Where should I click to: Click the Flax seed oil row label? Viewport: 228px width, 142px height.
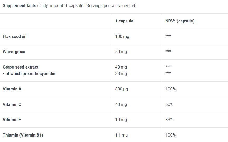[x=14, y=36]
